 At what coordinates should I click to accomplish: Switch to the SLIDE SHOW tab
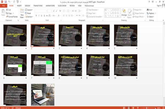(x=62, y=6)
